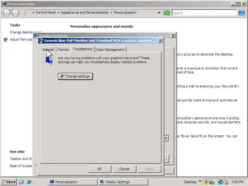Click the muted volume tray icon
The image size is (248, 186).
pyautogui.click(x=226, y=182)
